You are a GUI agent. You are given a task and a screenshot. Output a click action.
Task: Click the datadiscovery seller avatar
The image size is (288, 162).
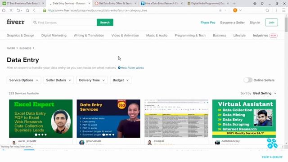217,143
